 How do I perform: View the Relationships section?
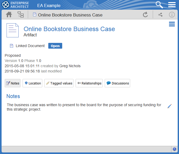[x=89, y=83]
